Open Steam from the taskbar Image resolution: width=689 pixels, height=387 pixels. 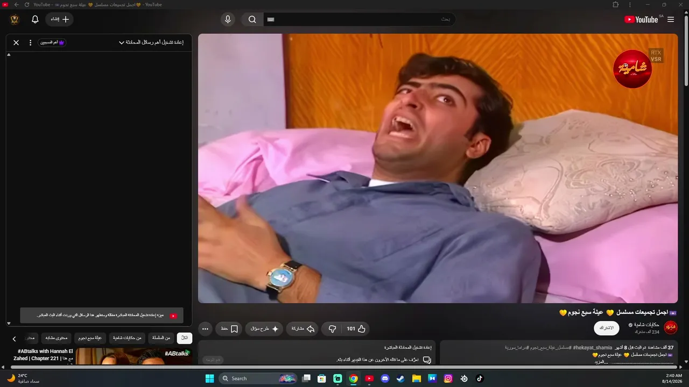[400, 378]
